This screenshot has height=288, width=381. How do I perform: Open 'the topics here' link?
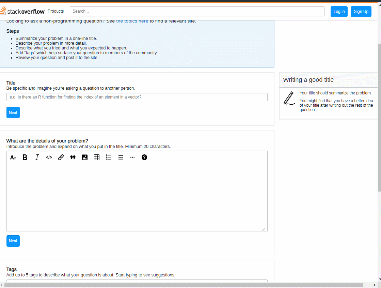[x=132, y=21]
